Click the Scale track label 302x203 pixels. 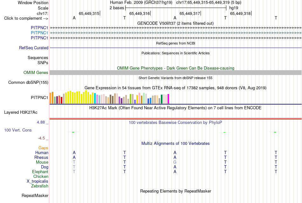click(x=43, y=8)
